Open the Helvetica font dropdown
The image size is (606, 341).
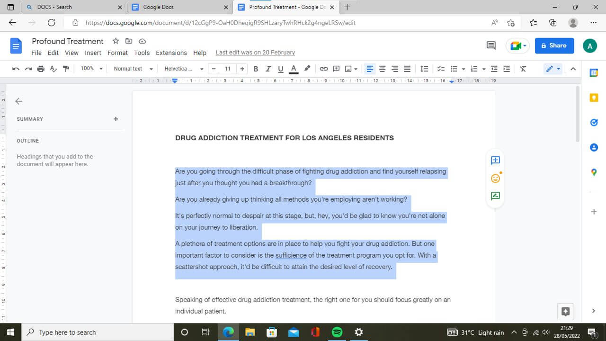click(182, 69)
